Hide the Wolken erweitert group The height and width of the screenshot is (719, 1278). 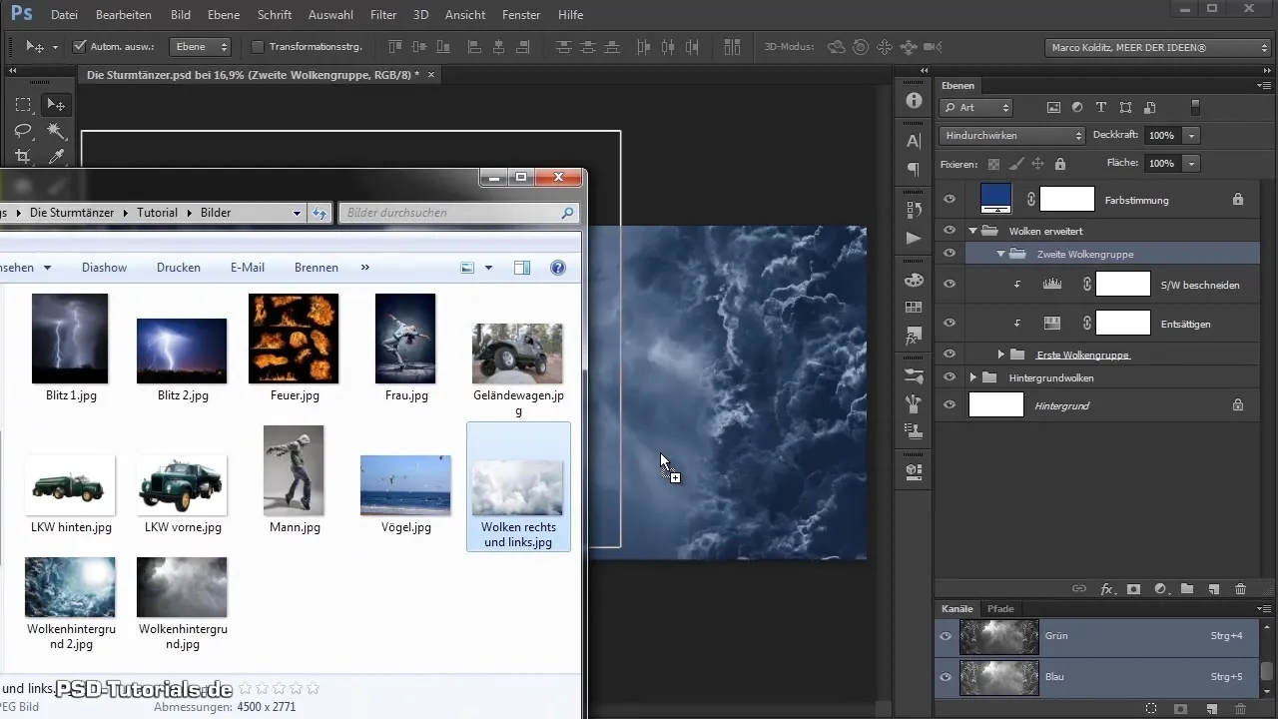tap(950, 232)
